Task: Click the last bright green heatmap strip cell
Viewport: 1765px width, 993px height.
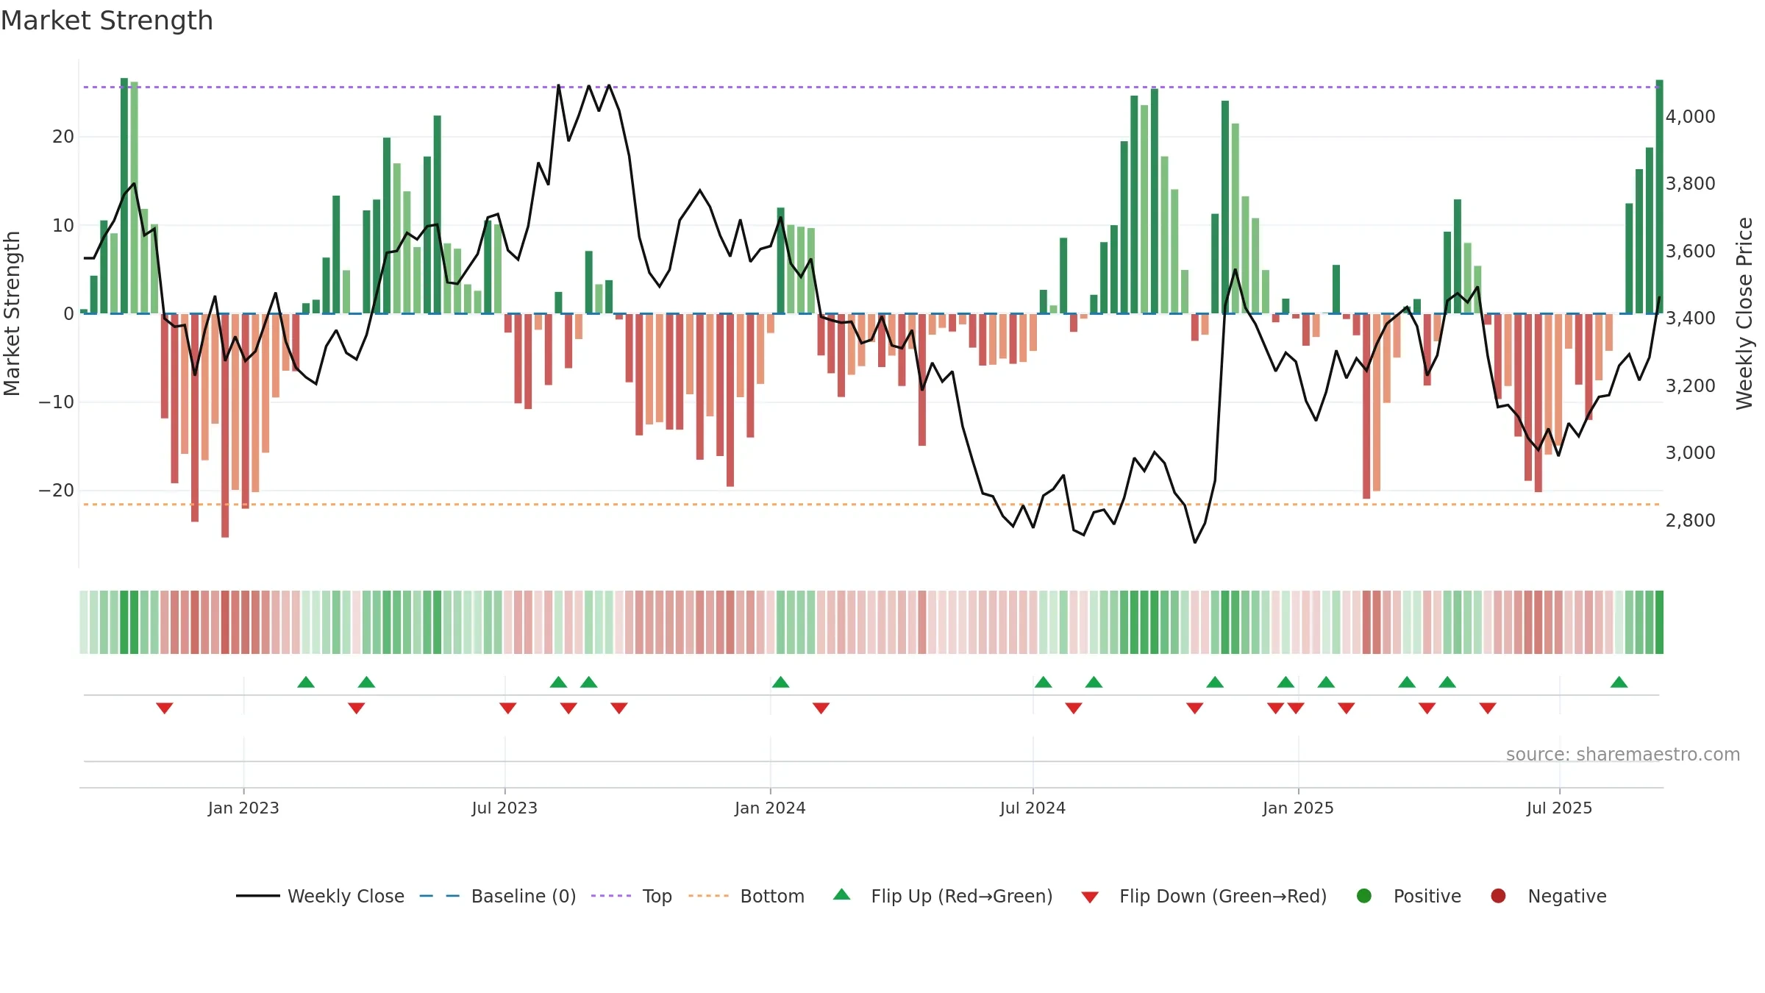Action: click(1659, 622)
